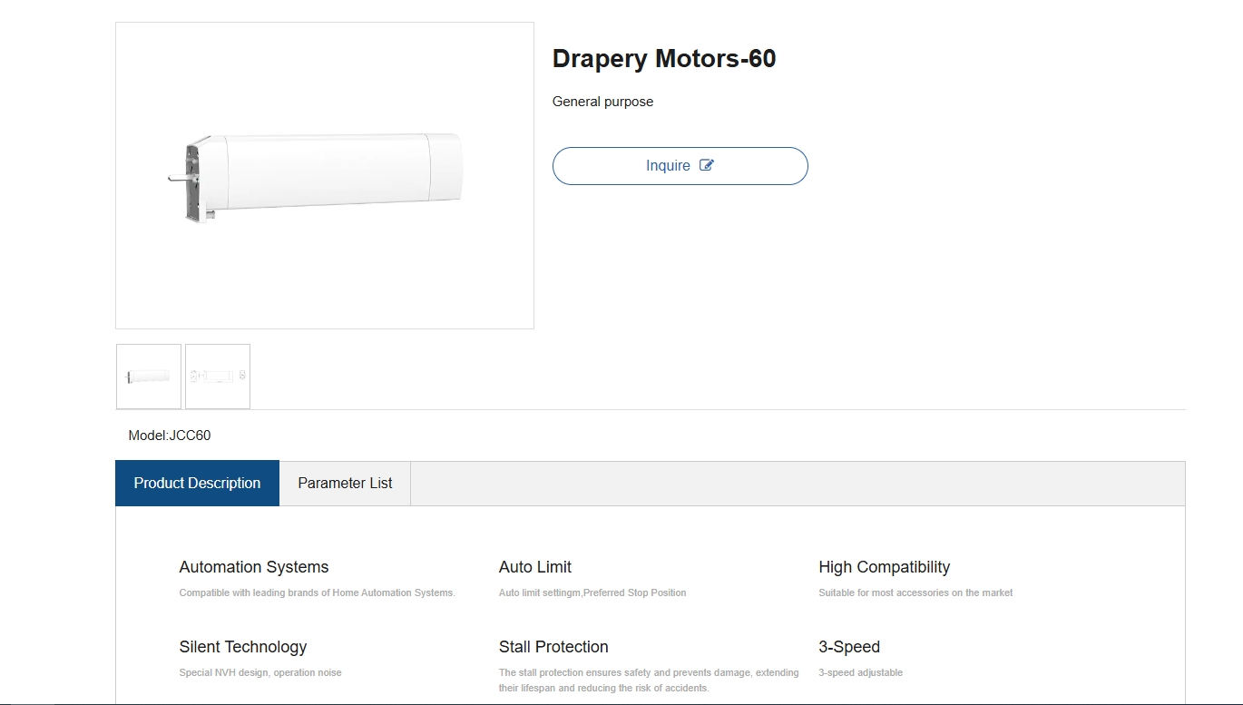Click the Model:JCC60 label
1243x705 pixels.
(170, 436)
